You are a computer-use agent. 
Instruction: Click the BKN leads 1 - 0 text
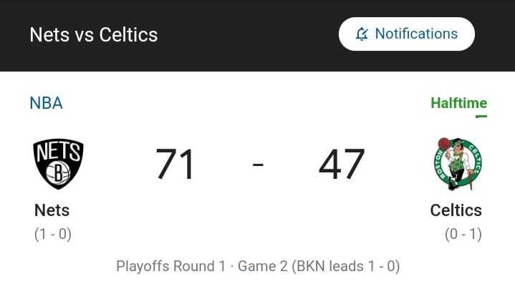point(346,266)
